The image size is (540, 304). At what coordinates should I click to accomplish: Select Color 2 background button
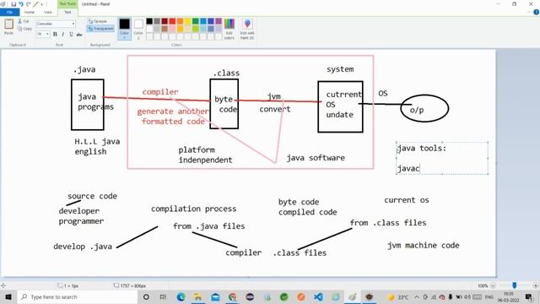pos(138,28)
